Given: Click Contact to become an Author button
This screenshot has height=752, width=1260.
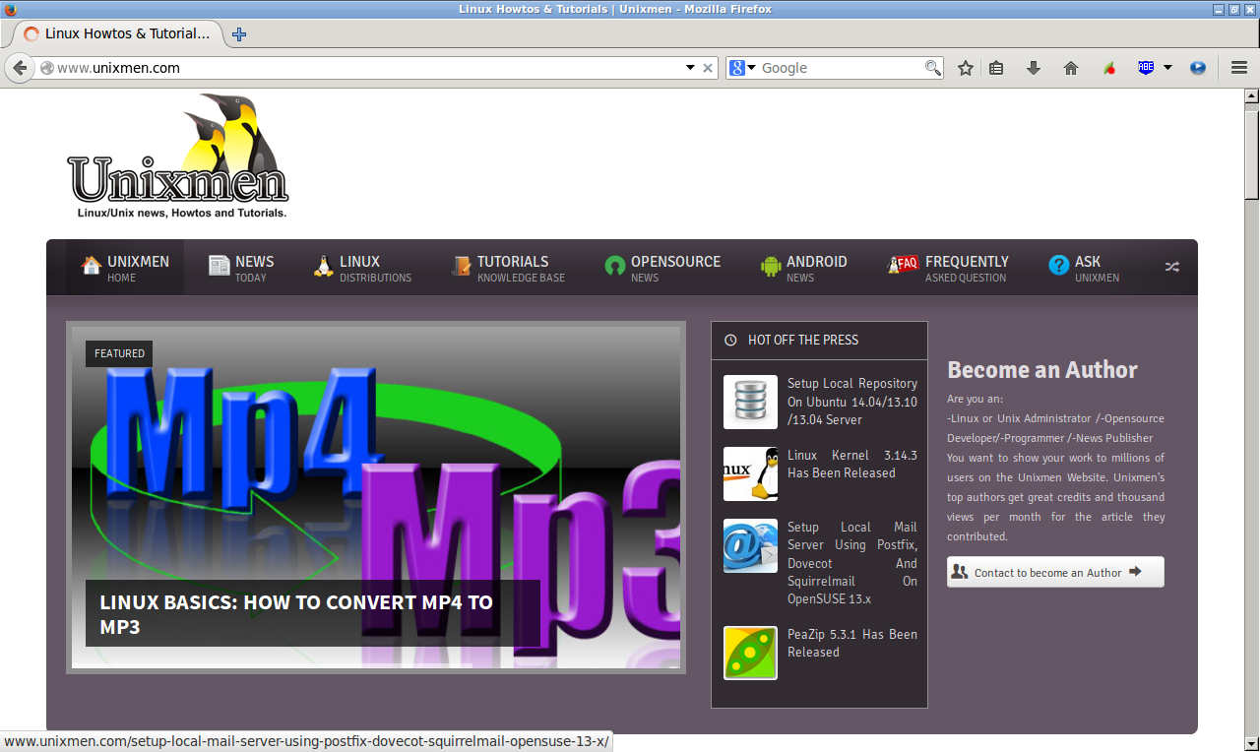Looking at the screenshot, I should tap(1055, 572).
